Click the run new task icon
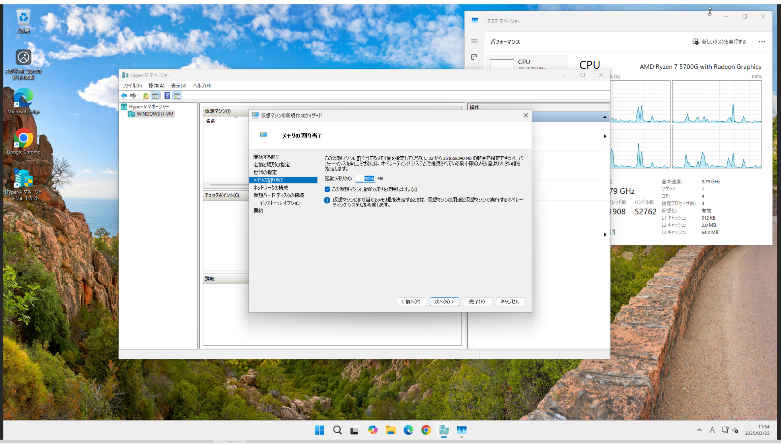Screen dimensions: 781x444 [695, 41]
